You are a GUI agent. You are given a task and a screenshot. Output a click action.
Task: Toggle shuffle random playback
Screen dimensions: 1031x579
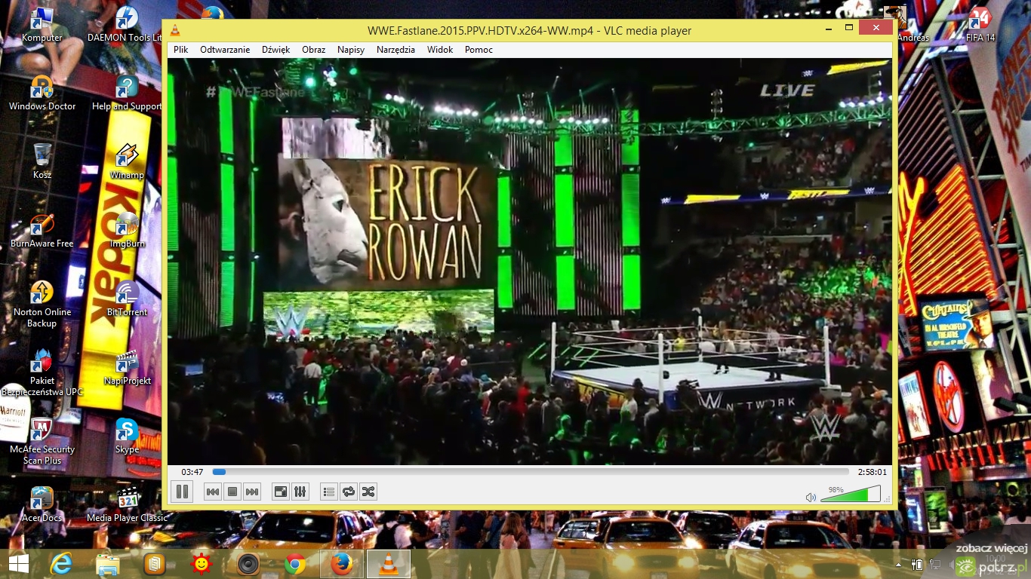click(368, 492)
